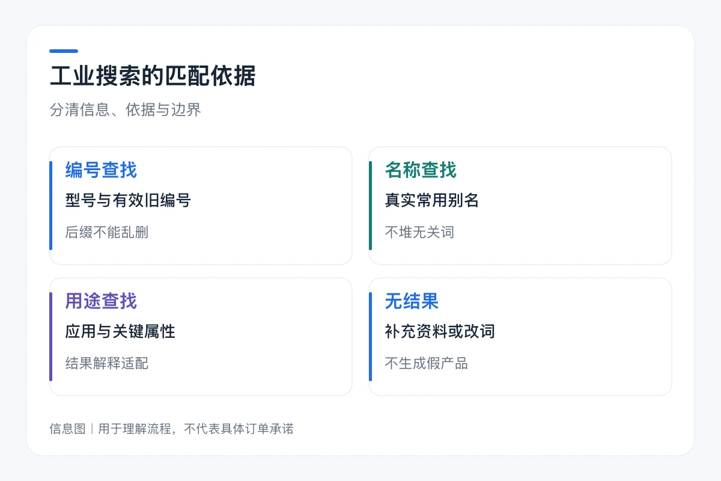Image resolution: width=721 pixels, height=481 pixels.
Task: Select the 名称查找 card heading
Action: coord(421,170)
